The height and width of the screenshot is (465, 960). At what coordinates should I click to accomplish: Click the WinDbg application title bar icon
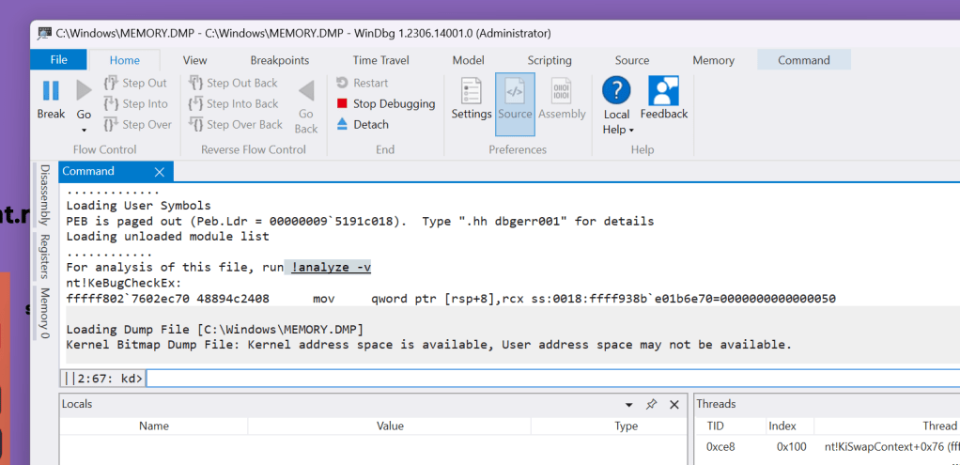pos(45,33)
